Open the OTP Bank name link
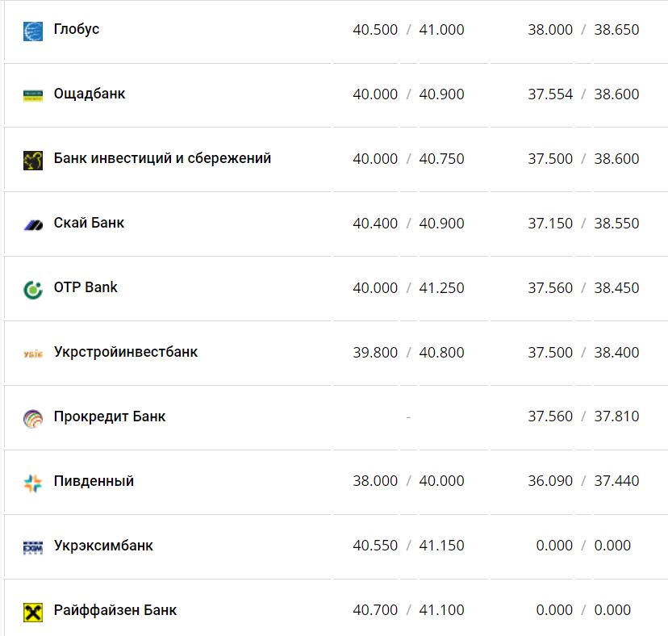The width and height of the screenshot is (668, 636). (x=86, y=287)
